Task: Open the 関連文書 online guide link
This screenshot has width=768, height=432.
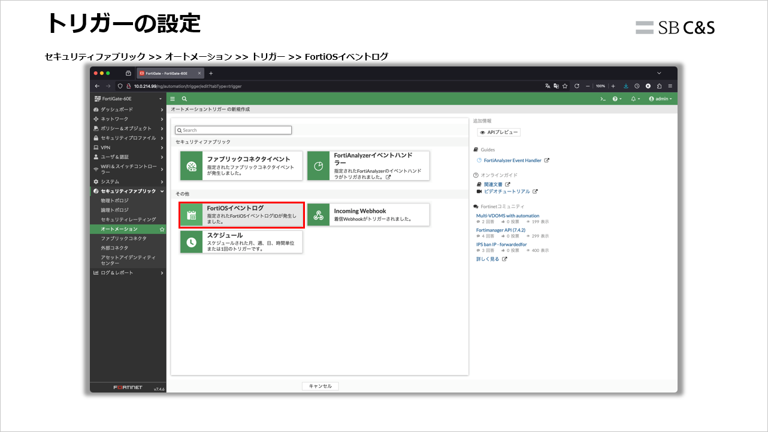Action: tap(493, 184)
